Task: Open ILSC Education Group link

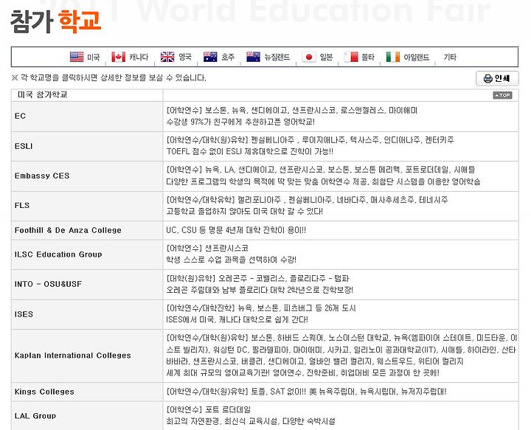Action: pyautogui.click(x=58, y=254)
